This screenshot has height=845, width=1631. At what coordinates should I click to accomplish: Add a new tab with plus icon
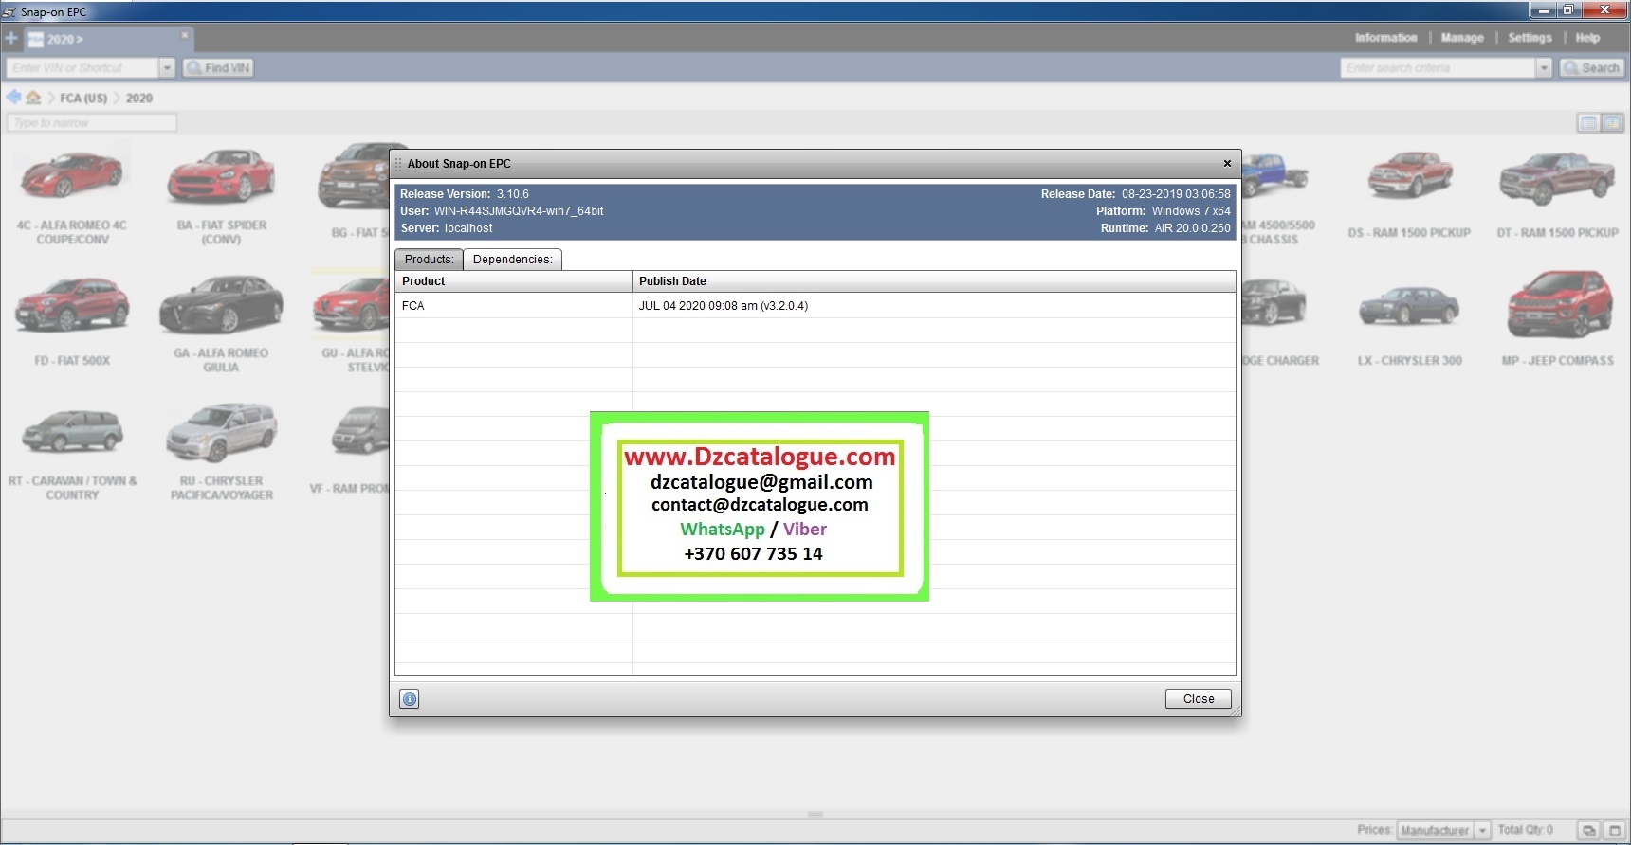11,39
